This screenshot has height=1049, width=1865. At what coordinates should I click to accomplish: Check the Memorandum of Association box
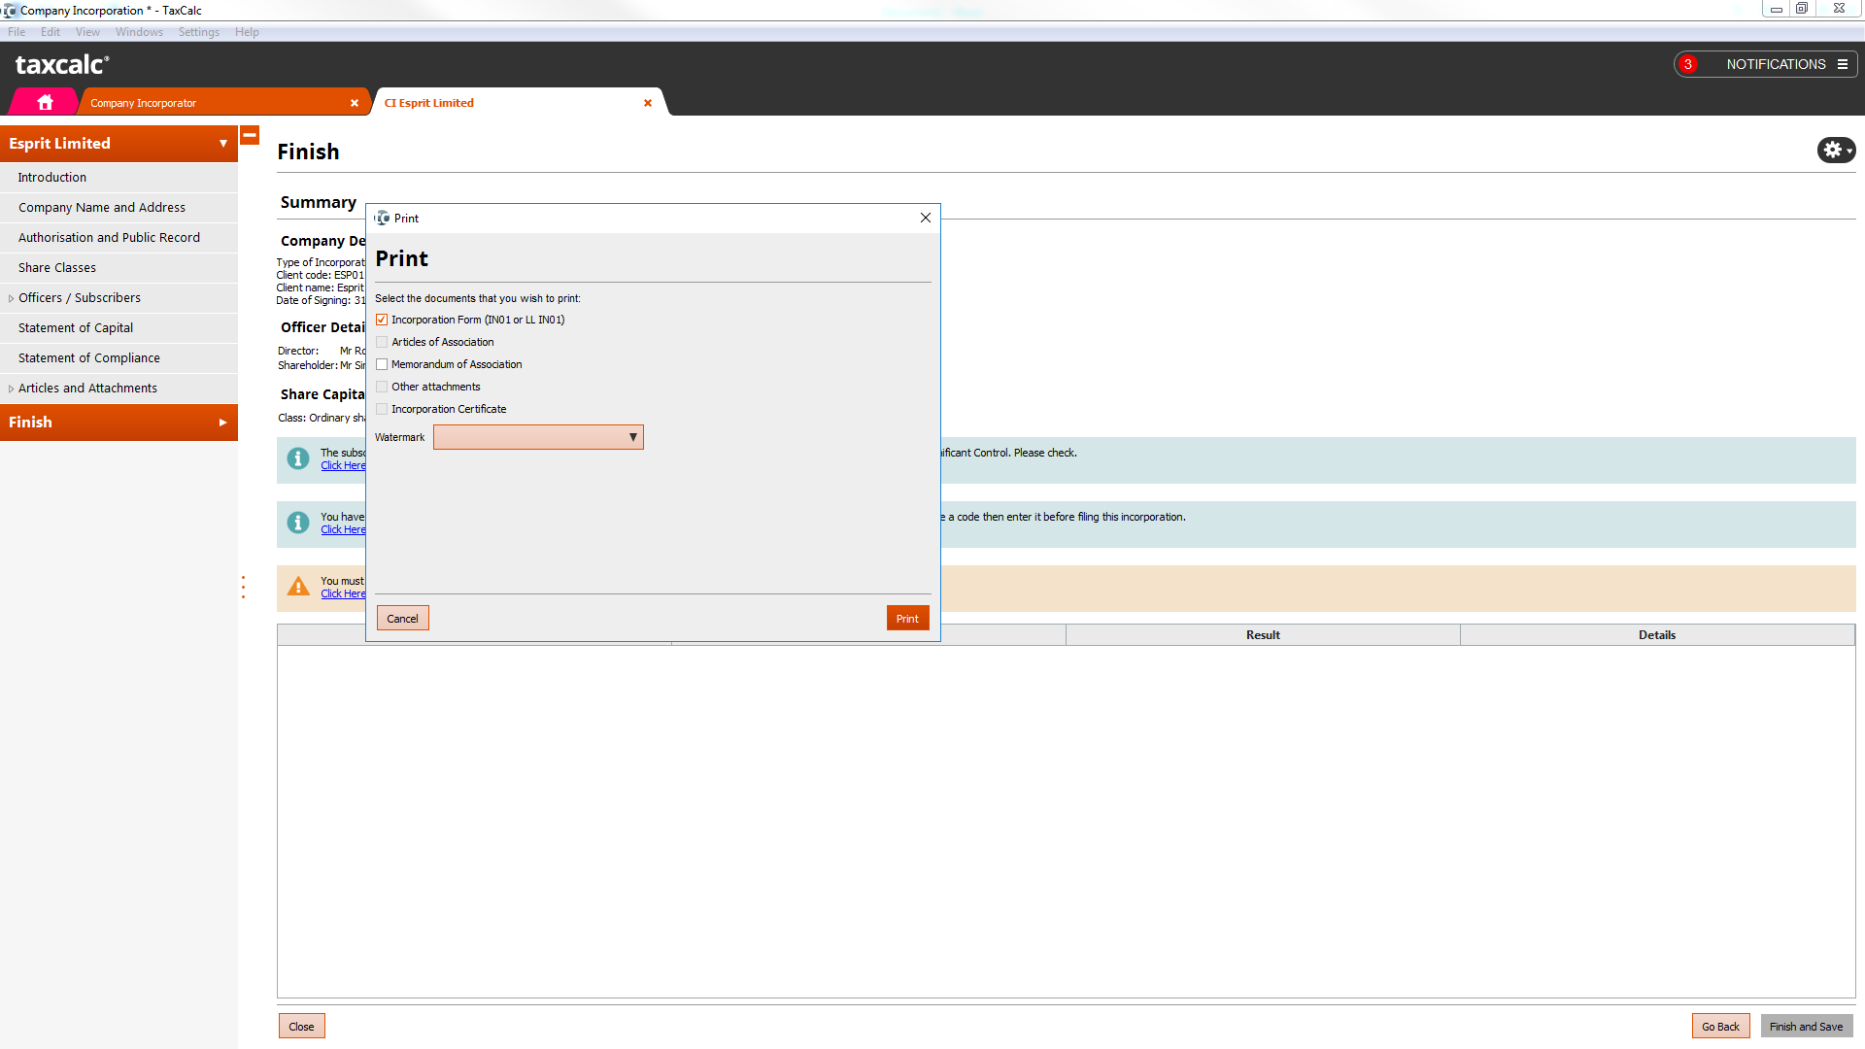[x=382, y=364]
